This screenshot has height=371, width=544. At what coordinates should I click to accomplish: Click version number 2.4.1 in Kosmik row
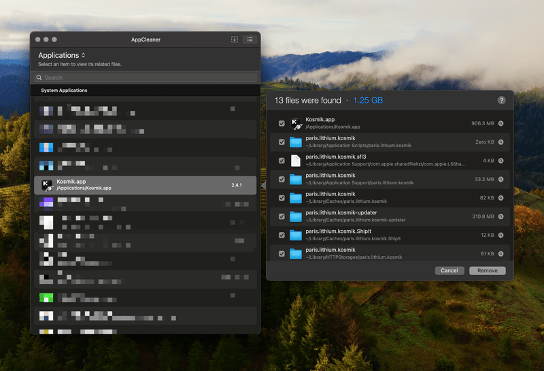click(x=237, y=185)
